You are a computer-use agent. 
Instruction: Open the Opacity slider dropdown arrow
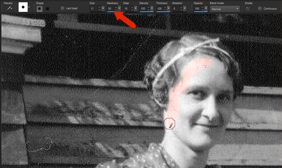click(206, 9)
